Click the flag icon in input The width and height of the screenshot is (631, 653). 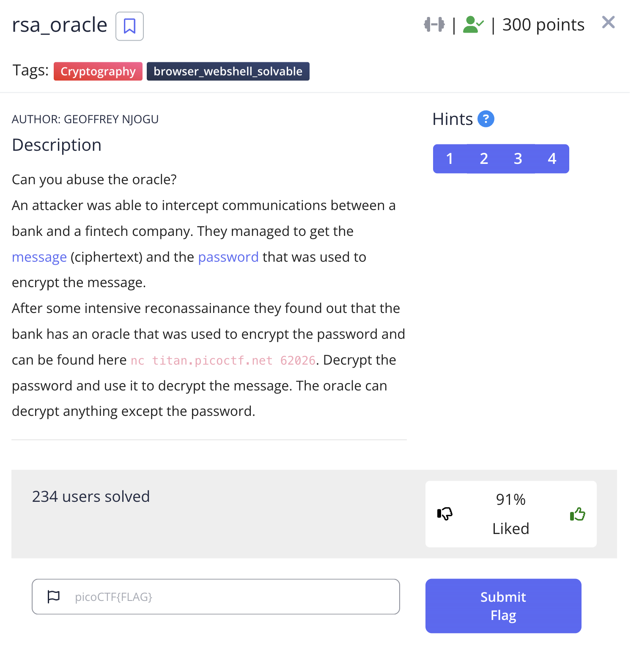(54, 596)
